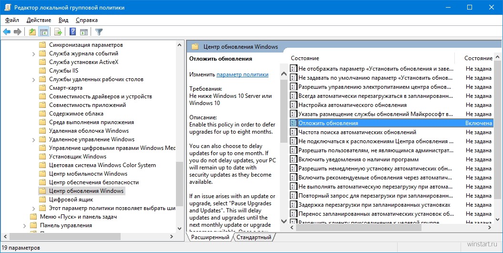Select Удаленная оболочка Windows in tree
The height and width of the screenshot is (253, 503).
pyautogui.click(x=89, y=131)
